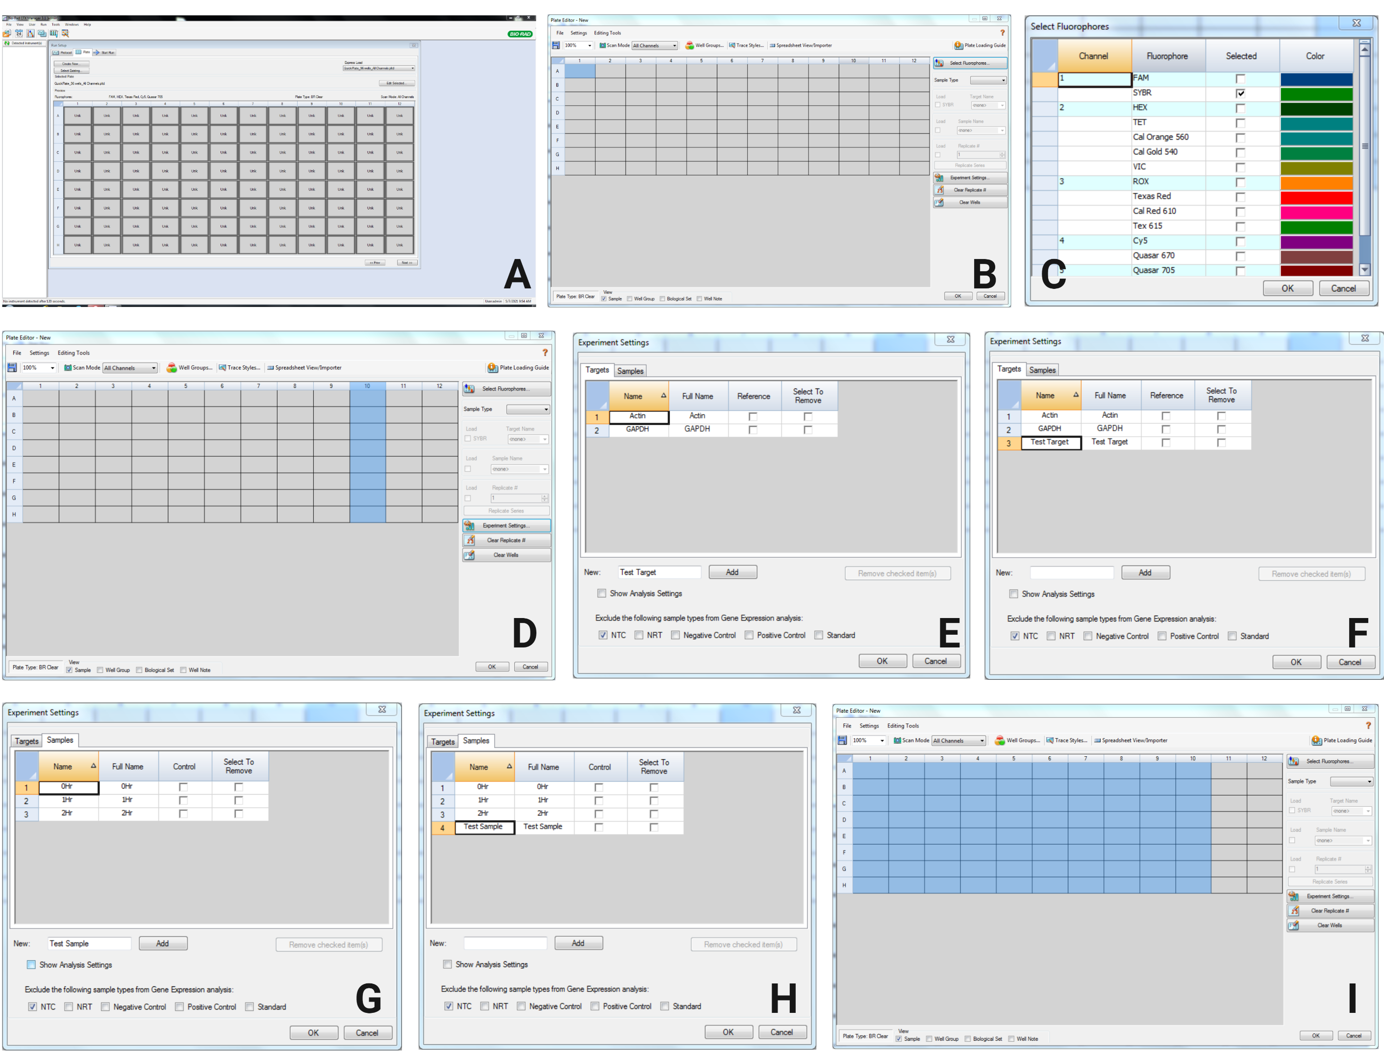Uncheck the SYBR fluorophore Selected checkbox
1384x1058 pixels.
[x=1240, y=93]
